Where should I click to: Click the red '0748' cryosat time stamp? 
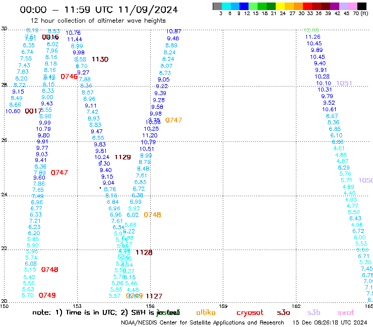(x=49, y=270)
